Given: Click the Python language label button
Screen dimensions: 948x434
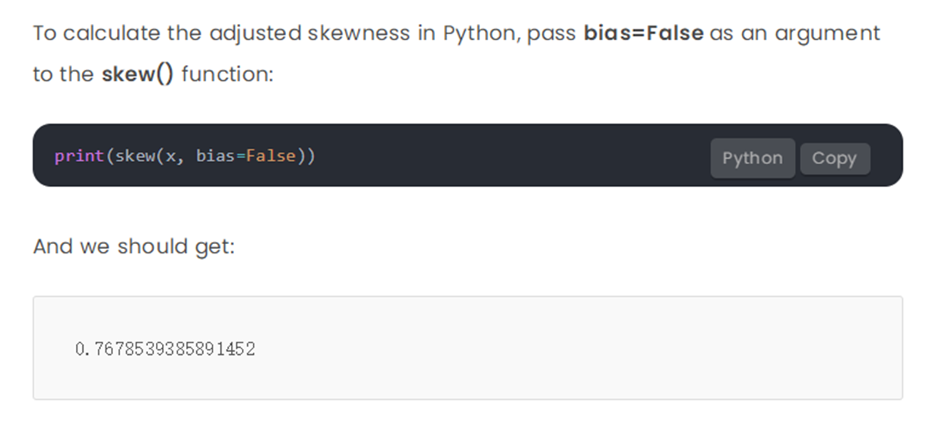Looking at the screenshot, I should click(752, 159).
